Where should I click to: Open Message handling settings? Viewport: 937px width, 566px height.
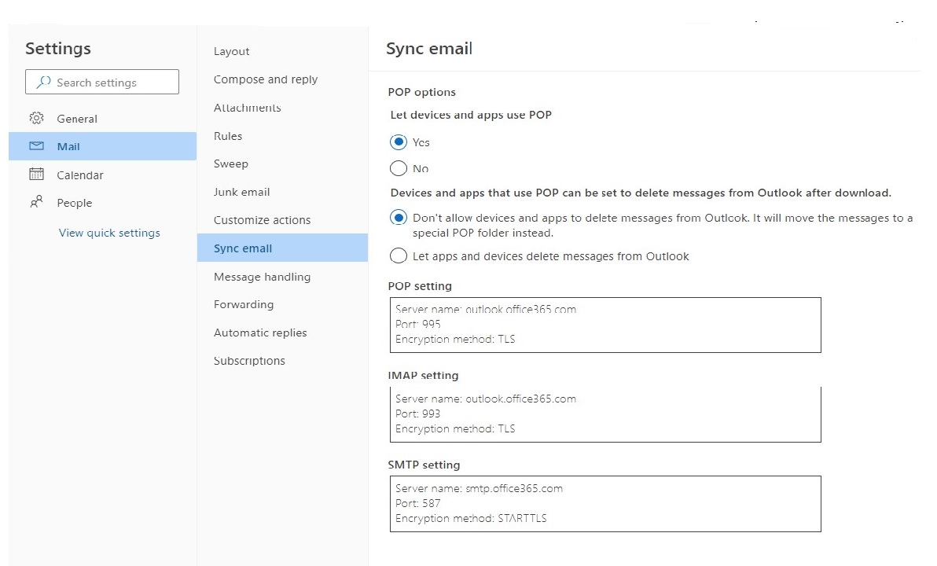tap(263, 277)
